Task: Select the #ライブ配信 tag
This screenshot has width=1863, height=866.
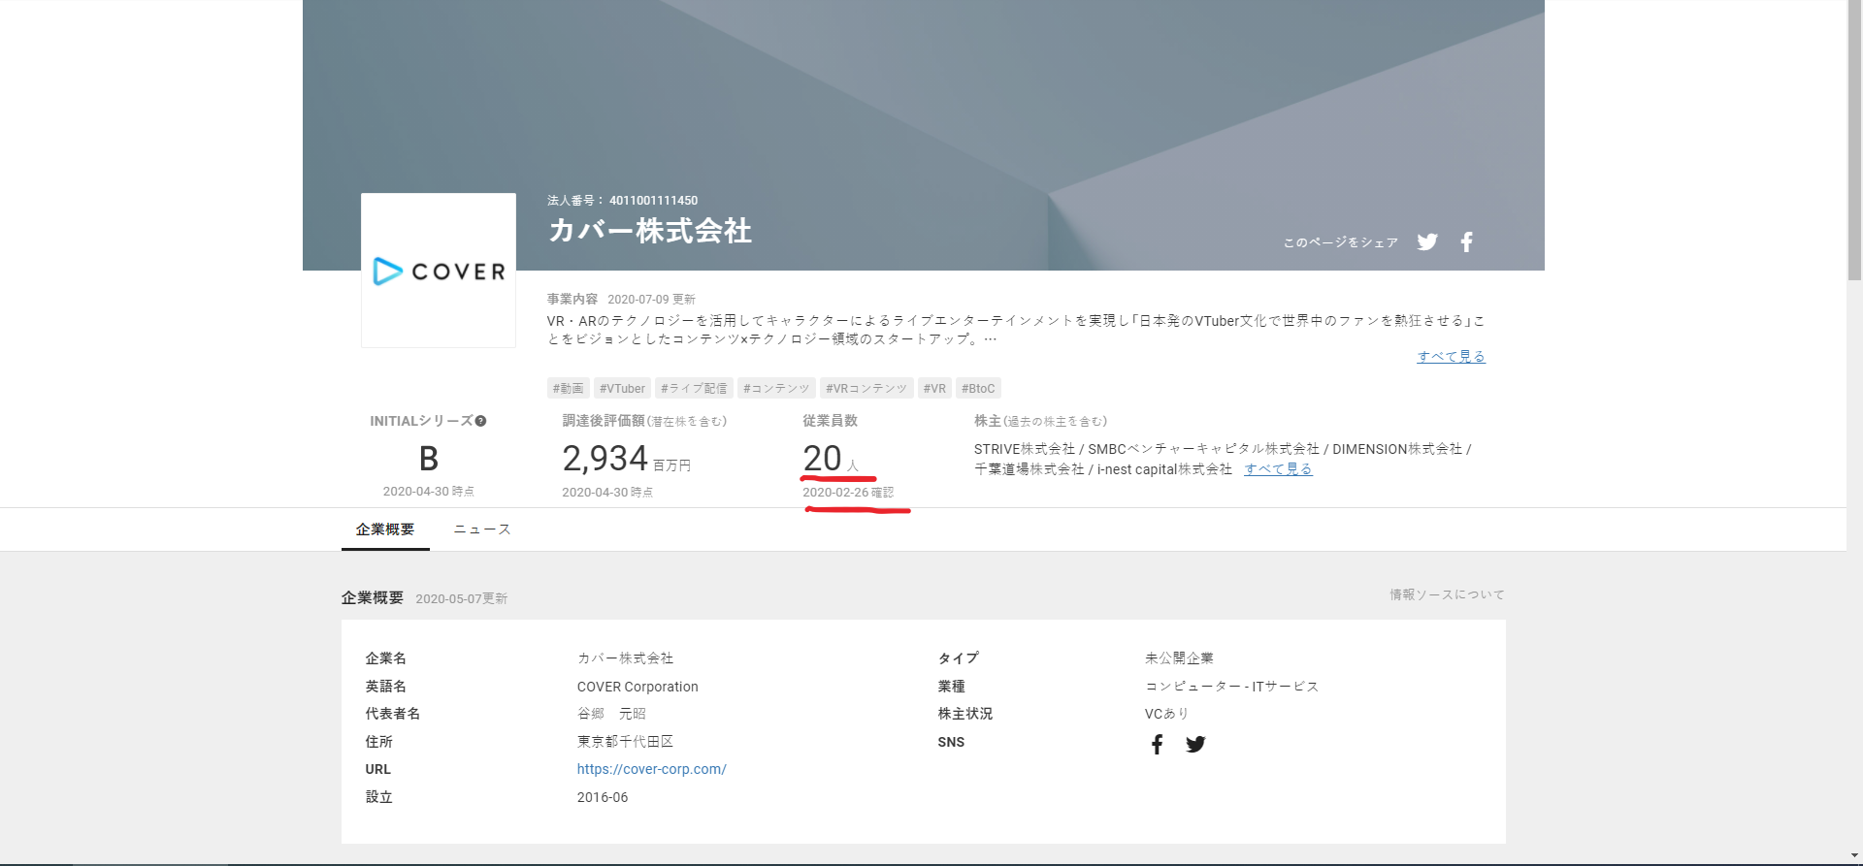Action: [x=694, y=389]
